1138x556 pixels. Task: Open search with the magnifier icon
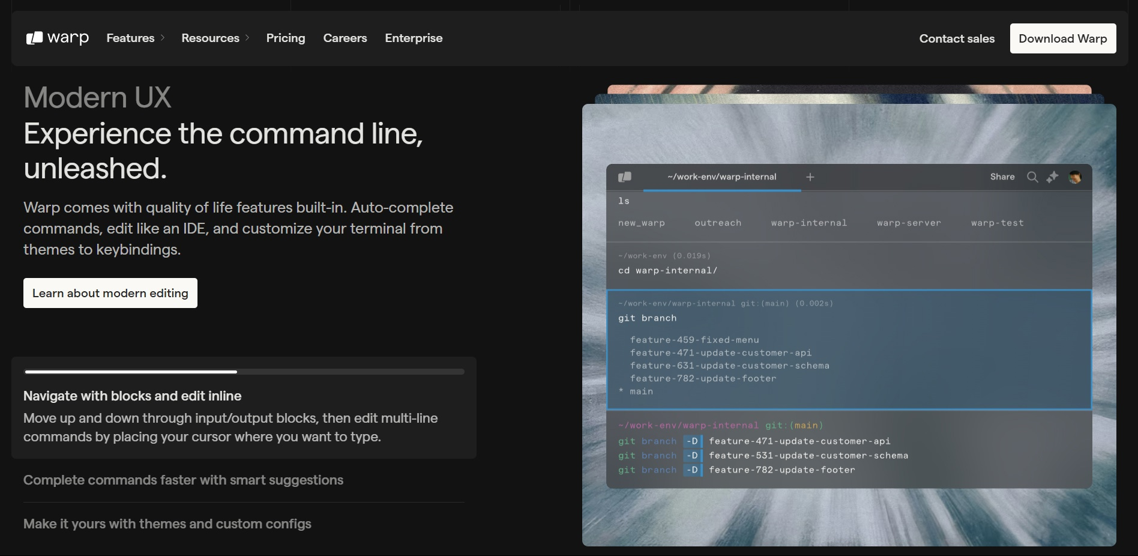(x=1032, y=177)
